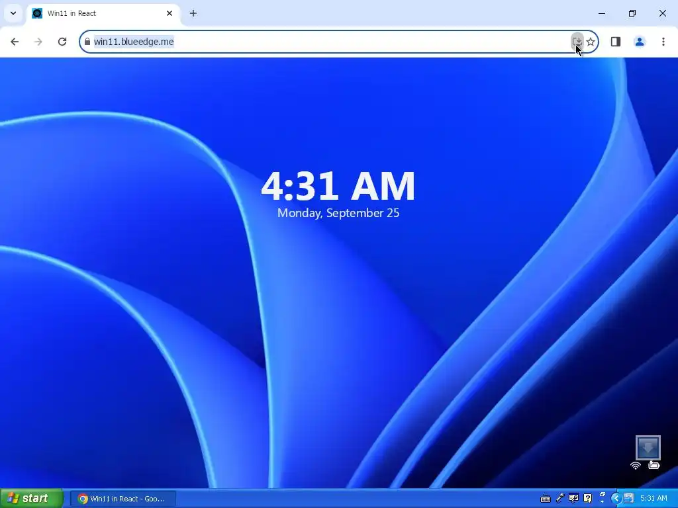The width and height of the screenshot is (678, 508).
Task: Click the install app icon in address bar
Action: pyautogui.click(x=577, y=42)
